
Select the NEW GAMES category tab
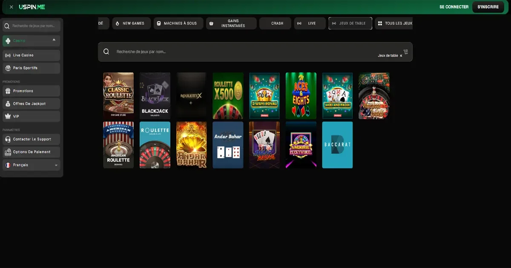tap(132, 23)
